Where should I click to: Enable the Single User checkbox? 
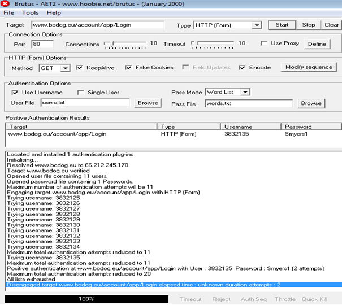coord(81,93)
